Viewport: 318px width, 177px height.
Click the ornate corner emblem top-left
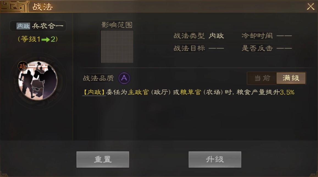coord(13,6)
